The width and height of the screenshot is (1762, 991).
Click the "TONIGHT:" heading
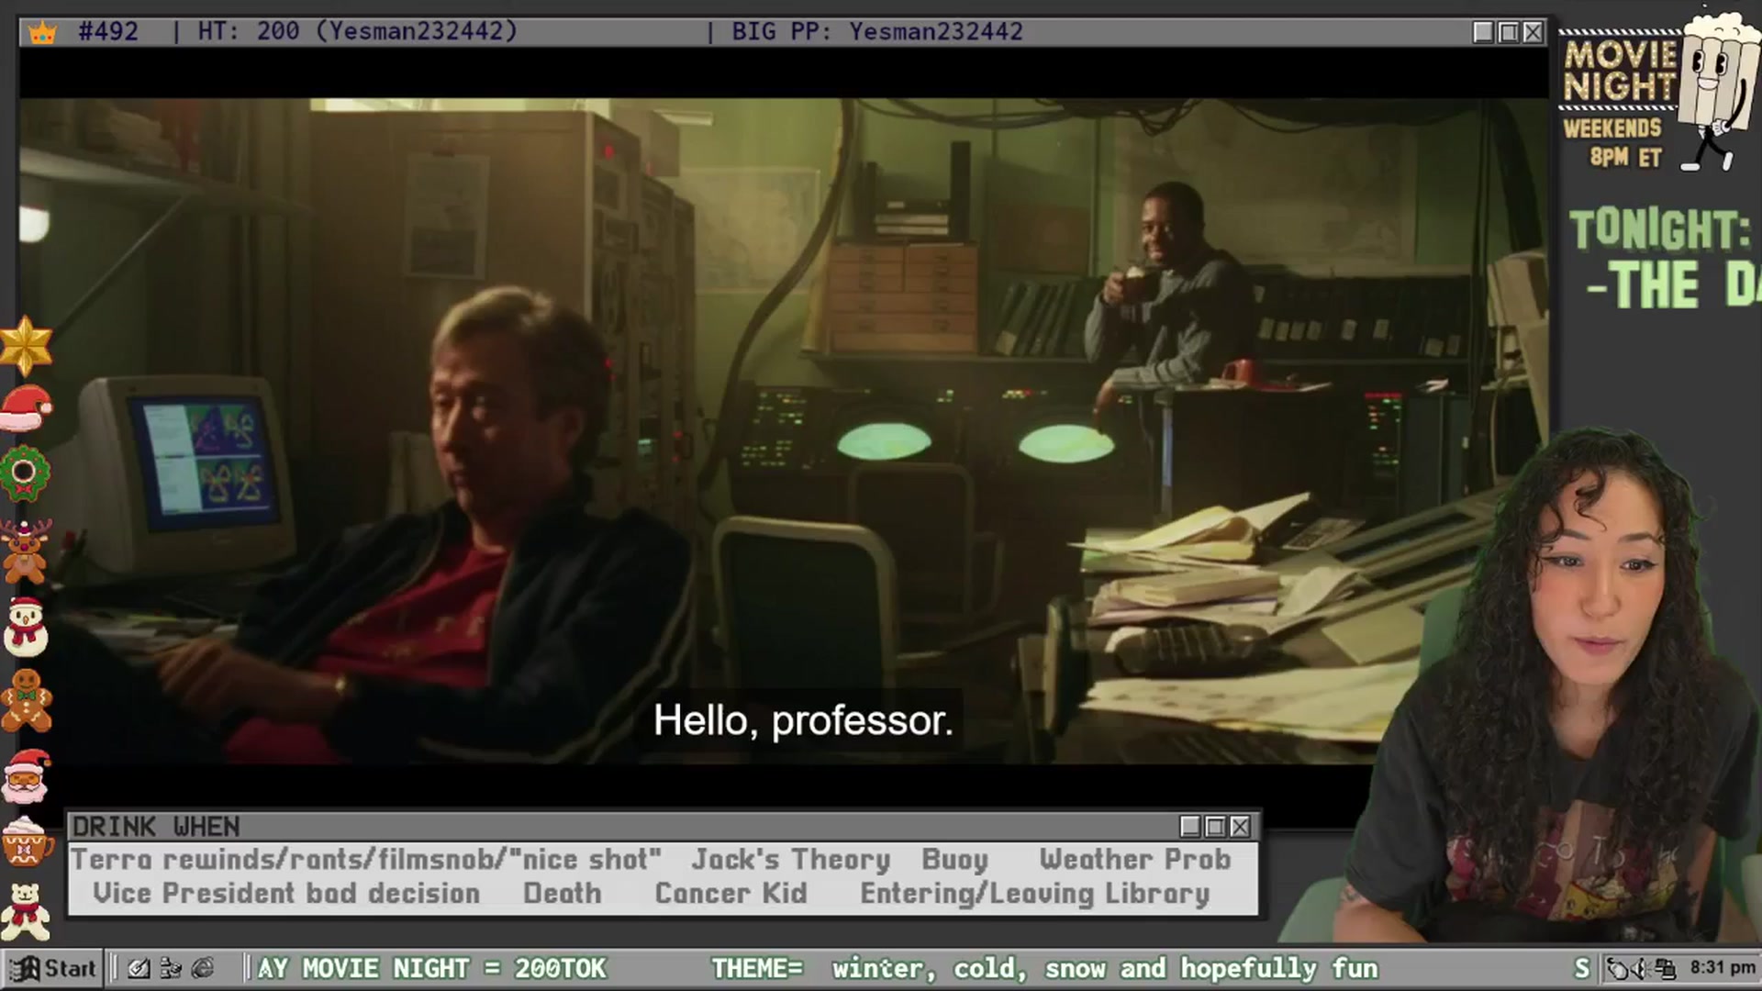[1659, 229]
